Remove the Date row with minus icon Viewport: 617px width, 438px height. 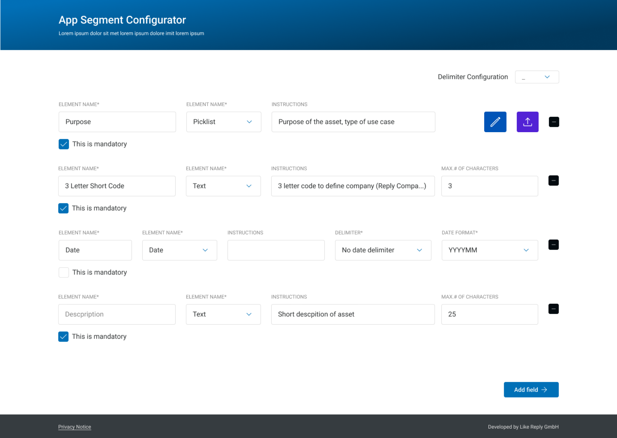[553, 245]
